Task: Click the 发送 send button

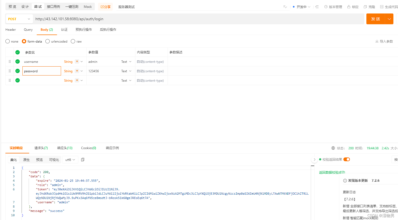Action: coord(376,19)
